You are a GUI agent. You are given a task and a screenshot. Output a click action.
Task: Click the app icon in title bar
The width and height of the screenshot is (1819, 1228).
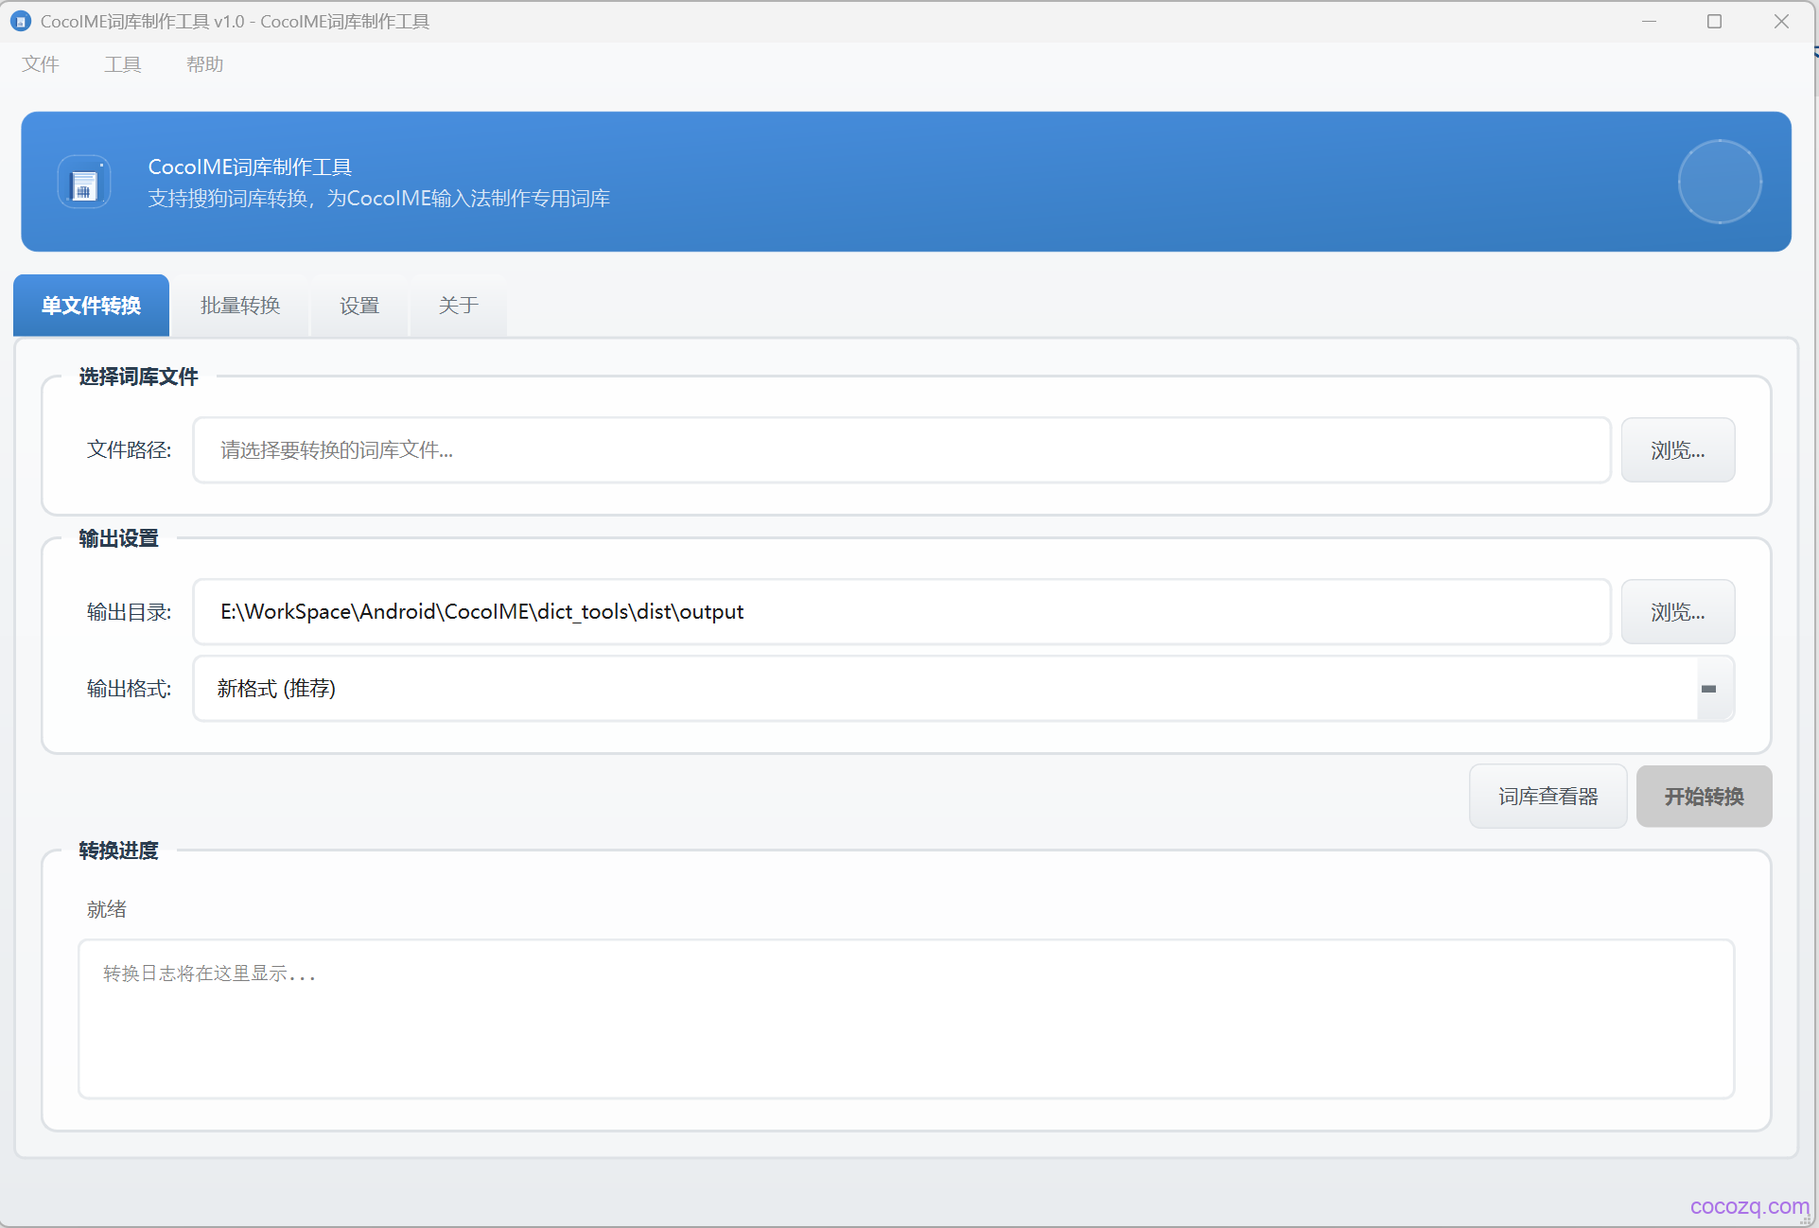tap(21, 21)
